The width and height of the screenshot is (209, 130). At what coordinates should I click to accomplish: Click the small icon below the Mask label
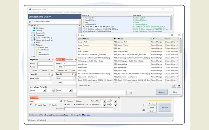pyautogui.click(x=31, y=104)
